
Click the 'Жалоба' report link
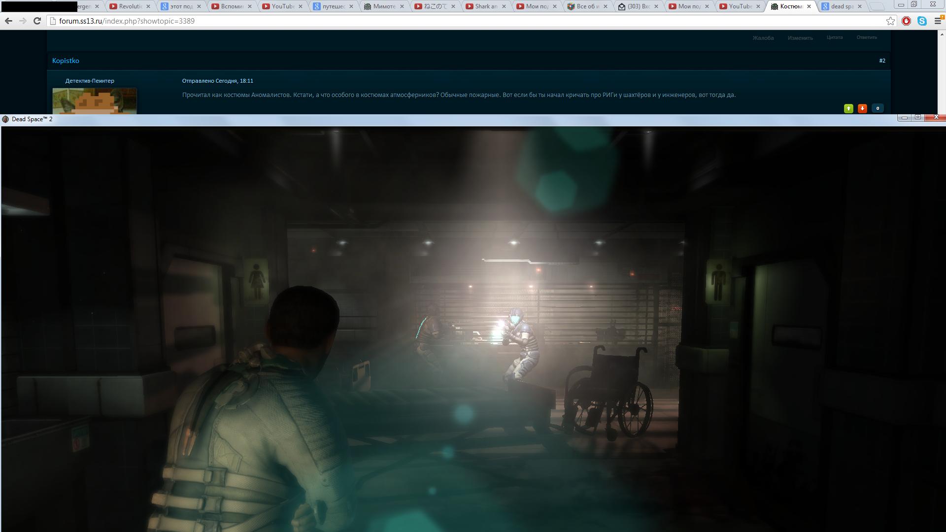(x=763, y=38)
